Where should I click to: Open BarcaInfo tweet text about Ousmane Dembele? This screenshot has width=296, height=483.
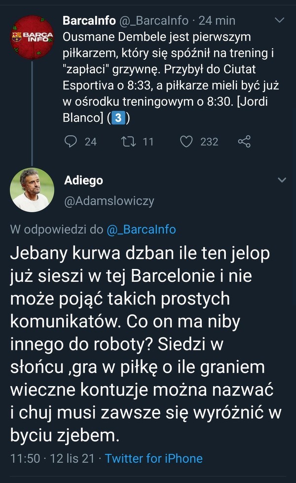tap(170, 78)
